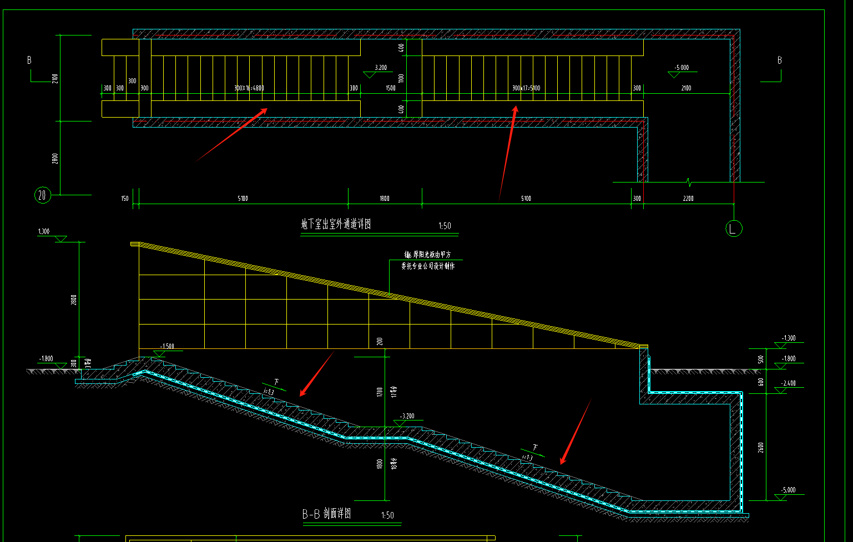Pick the 18等分 step-division note
Image resolution: width=853 pixels, height=542 pixels.
coord(393,464)
